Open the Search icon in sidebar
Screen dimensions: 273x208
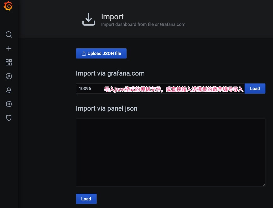9,34
